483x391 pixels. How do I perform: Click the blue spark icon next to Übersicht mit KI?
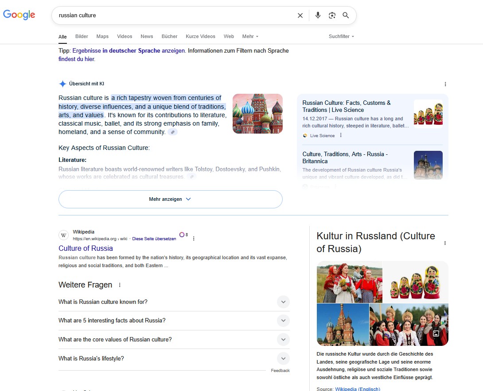coord(62,84)
